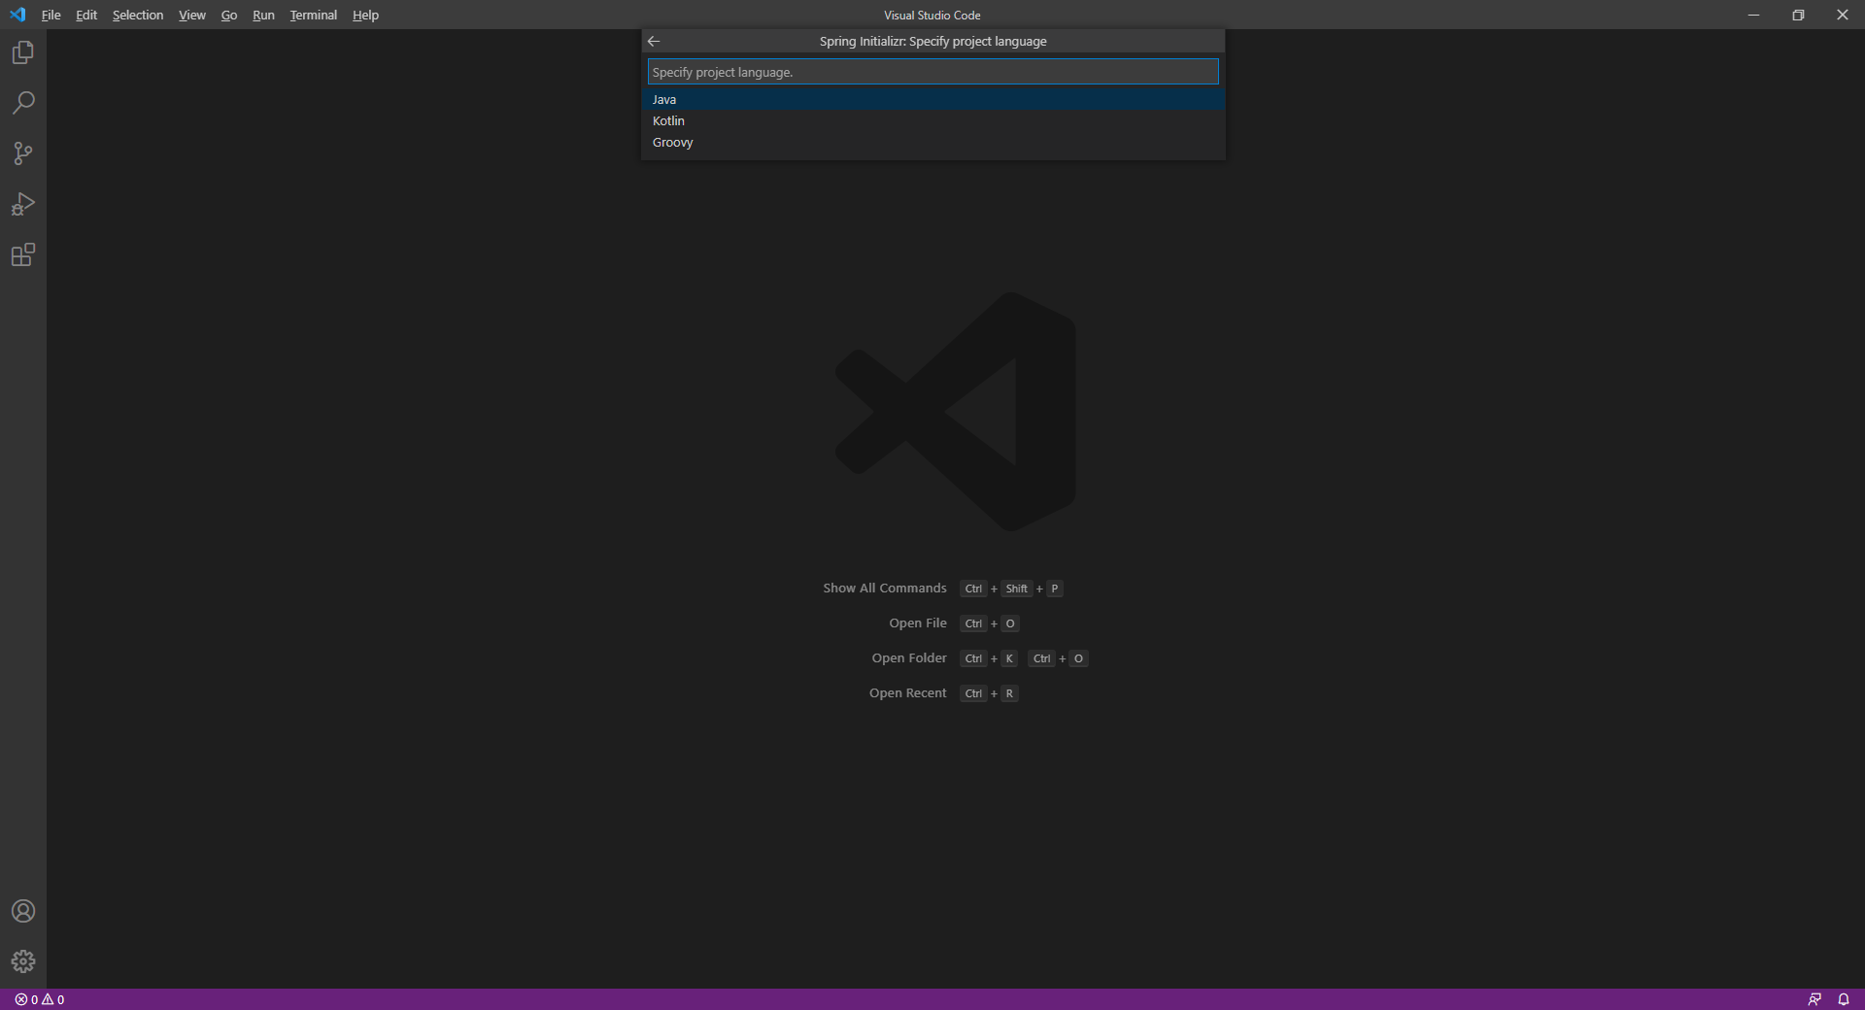Screen dimensions: 1865x1010
Task: Open the Run and Debug view
Action: [x=23, y=204]
